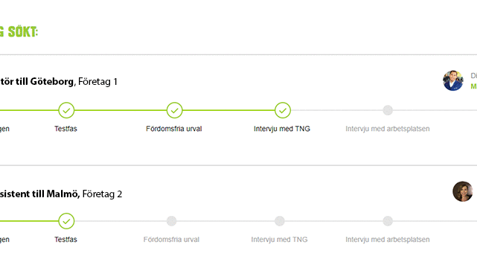The height and width of the screenshot is (268, 477).
Task: Click green recruiter name link beside first avatar
Action: tap(474, 86)
